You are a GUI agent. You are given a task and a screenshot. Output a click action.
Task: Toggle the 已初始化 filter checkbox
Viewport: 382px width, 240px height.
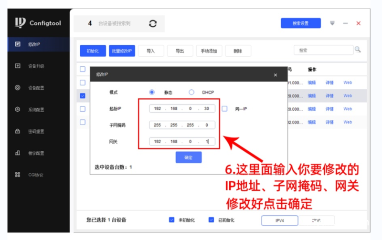pyautogui.click(x=211, y=220)
